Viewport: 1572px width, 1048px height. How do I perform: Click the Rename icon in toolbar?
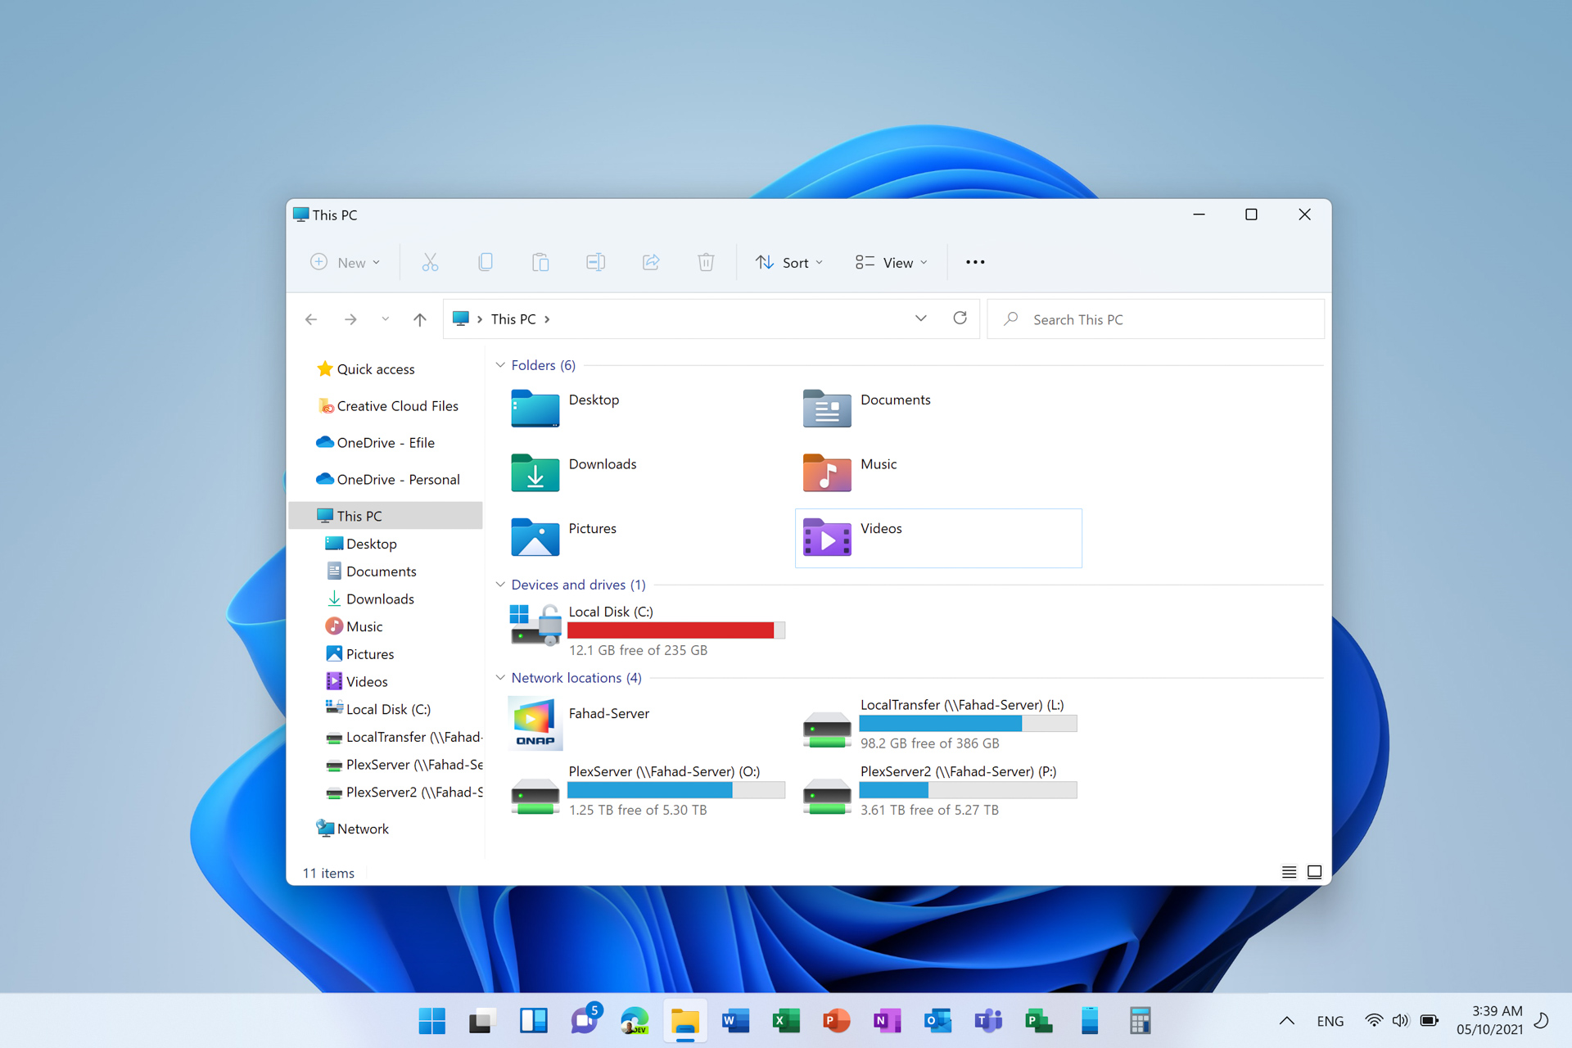595,262
